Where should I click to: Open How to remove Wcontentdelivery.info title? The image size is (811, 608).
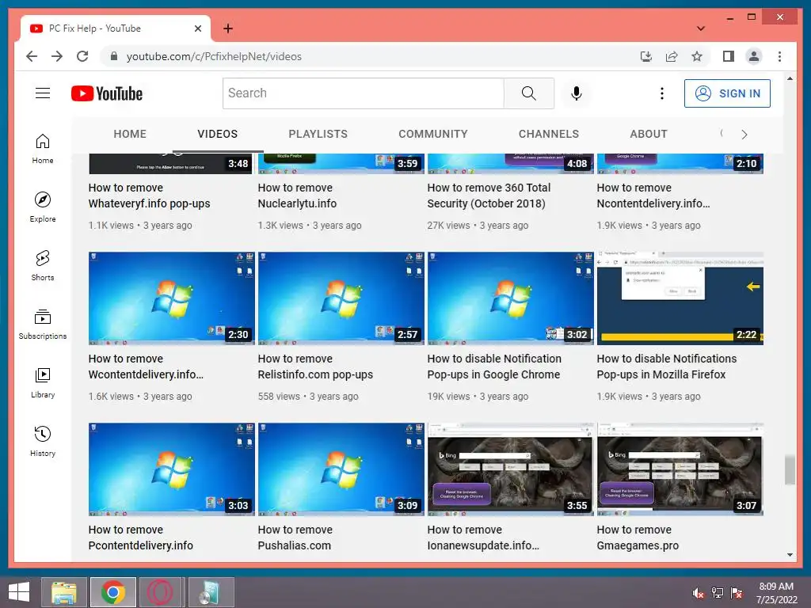pos(146,367)
